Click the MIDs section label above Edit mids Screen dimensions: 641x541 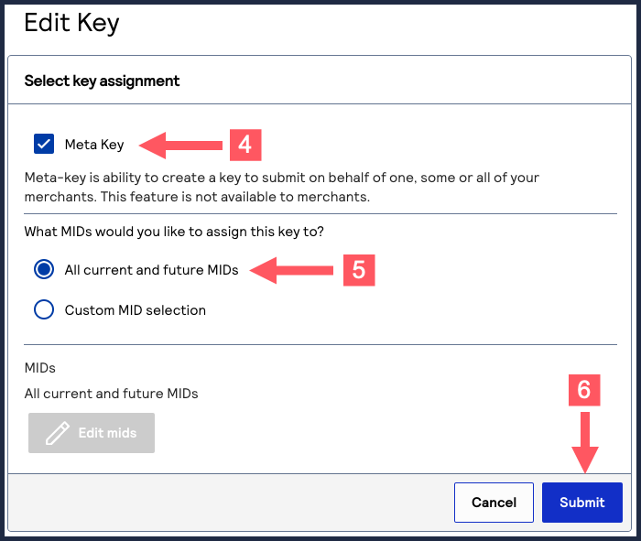pos(40,367)
